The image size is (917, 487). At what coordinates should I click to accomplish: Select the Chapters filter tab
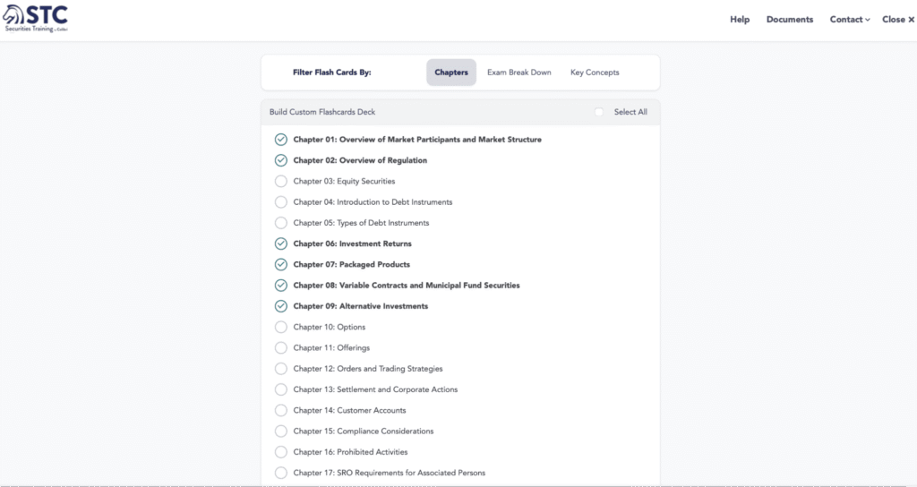[451, 73]
